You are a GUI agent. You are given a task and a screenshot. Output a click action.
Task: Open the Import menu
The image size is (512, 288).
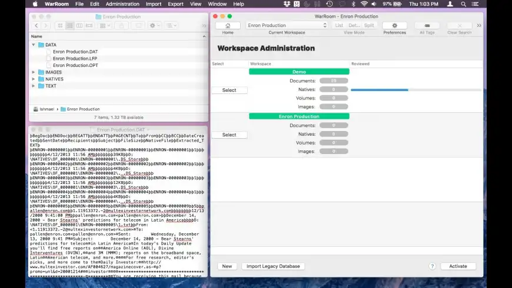pyautogui.click(x=153, y=4)
